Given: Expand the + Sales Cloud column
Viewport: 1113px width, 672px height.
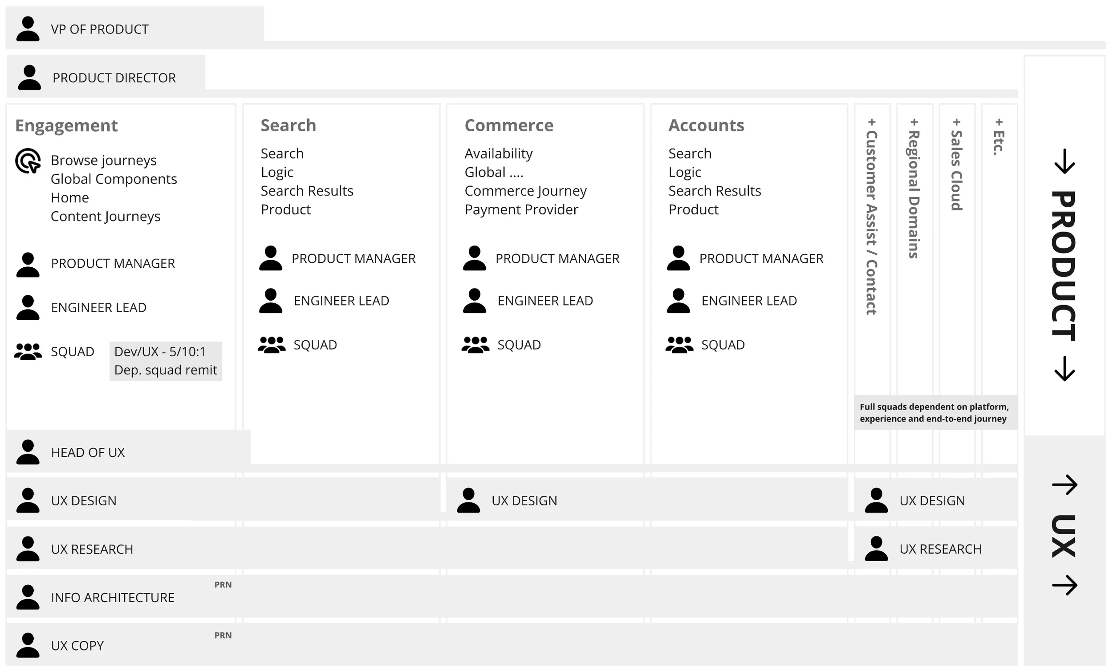Looking at the screenshot, I should pyautogui.click(x=956, y=165).
